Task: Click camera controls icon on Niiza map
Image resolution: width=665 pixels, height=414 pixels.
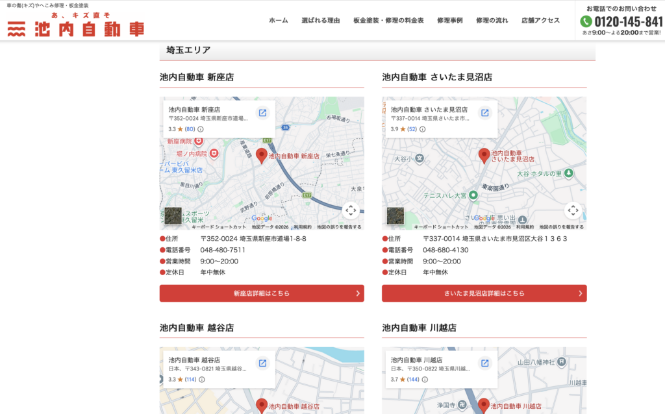Action: [351, 210]
